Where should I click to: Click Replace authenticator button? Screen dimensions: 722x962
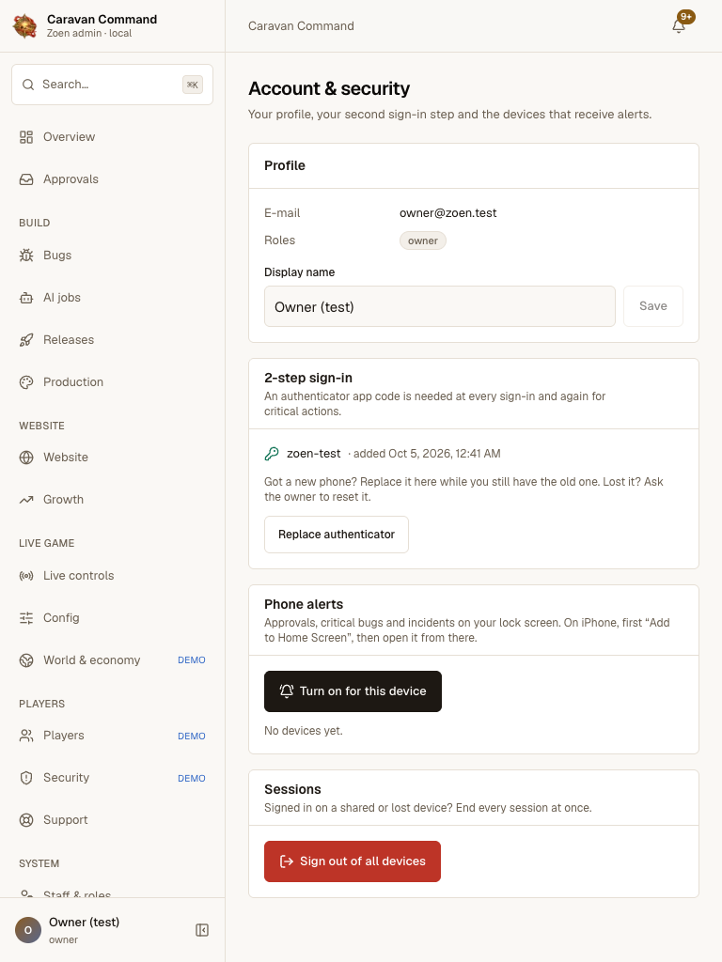pos(337,535)
